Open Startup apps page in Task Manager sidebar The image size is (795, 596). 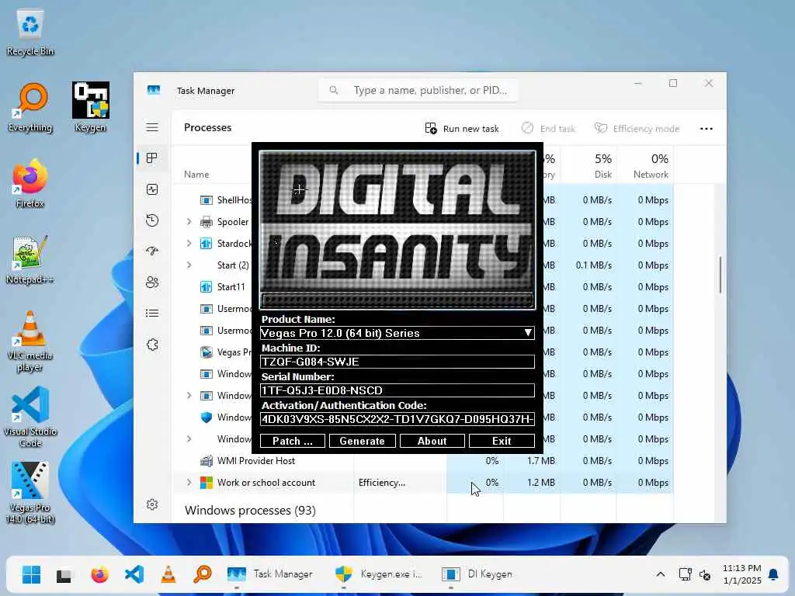(x=152, y=251)
